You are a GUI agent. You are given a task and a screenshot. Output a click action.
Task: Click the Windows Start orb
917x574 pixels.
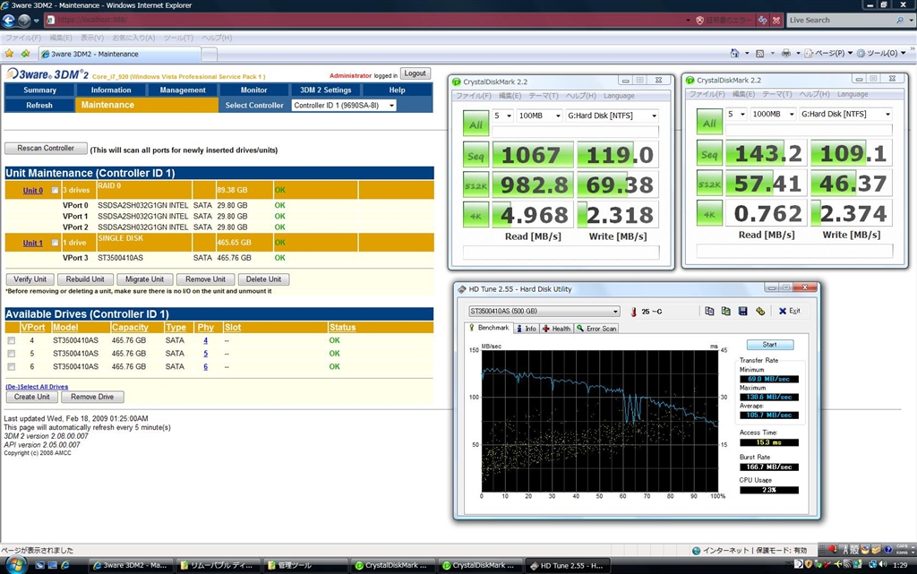(x=14, y=565)
